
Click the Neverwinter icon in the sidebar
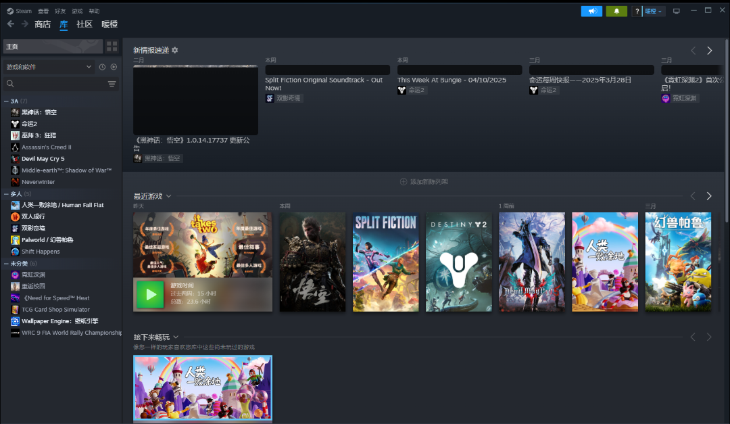coord(15,182)
